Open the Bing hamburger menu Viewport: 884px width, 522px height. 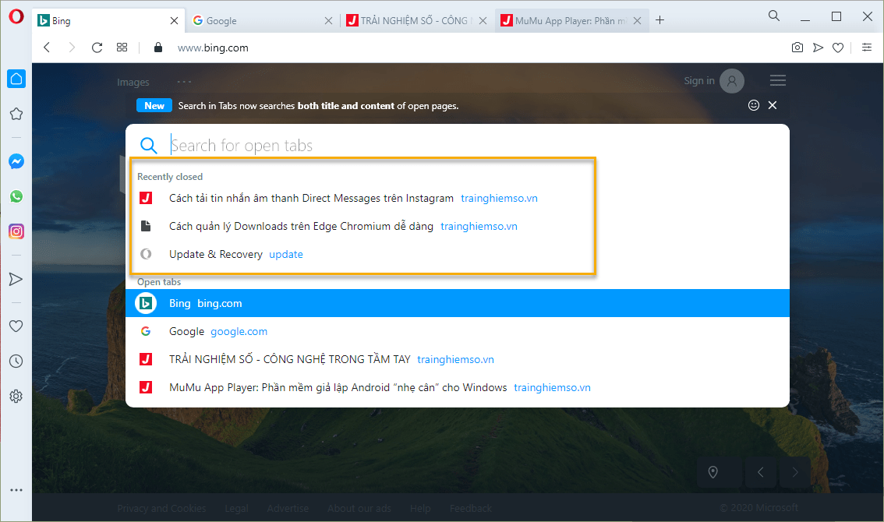coord(778,80)
